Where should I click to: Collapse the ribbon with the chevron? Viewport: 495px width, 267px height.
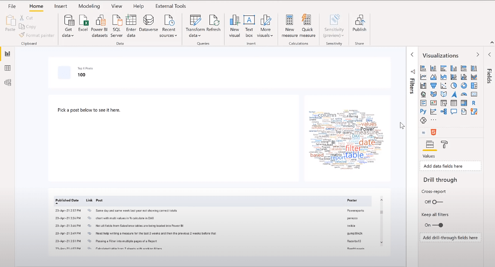(x=492, y=42)
